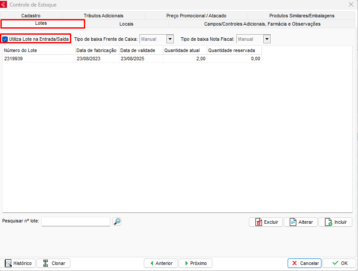Sort by Data de validade column header
This screenshot has height=271, width=358.
141,50
